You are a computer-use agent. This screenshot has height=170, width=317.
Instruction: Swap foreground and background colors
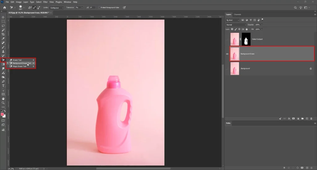tap(5, 111)
